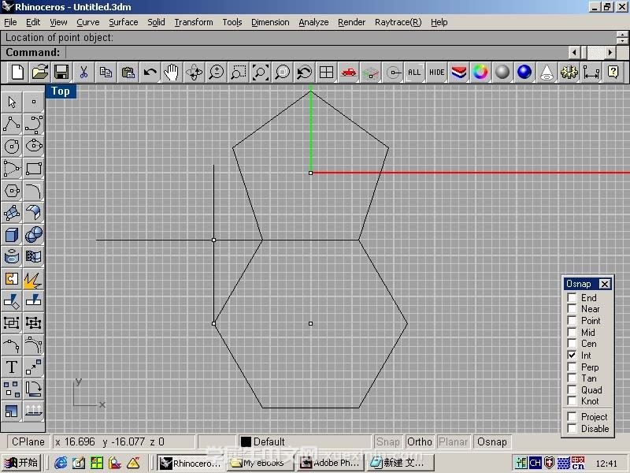Image resolution: width=630 pixels, height=473 pixels.
Task: Click the blue render sphere icon
Action: 524,73
